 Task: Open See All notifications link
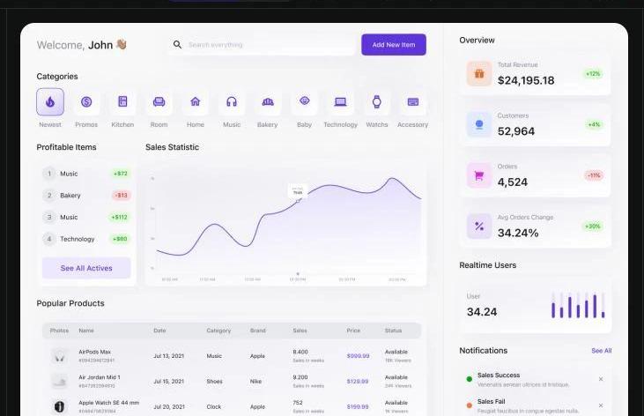pyautogui.click(x=601, y=351)
